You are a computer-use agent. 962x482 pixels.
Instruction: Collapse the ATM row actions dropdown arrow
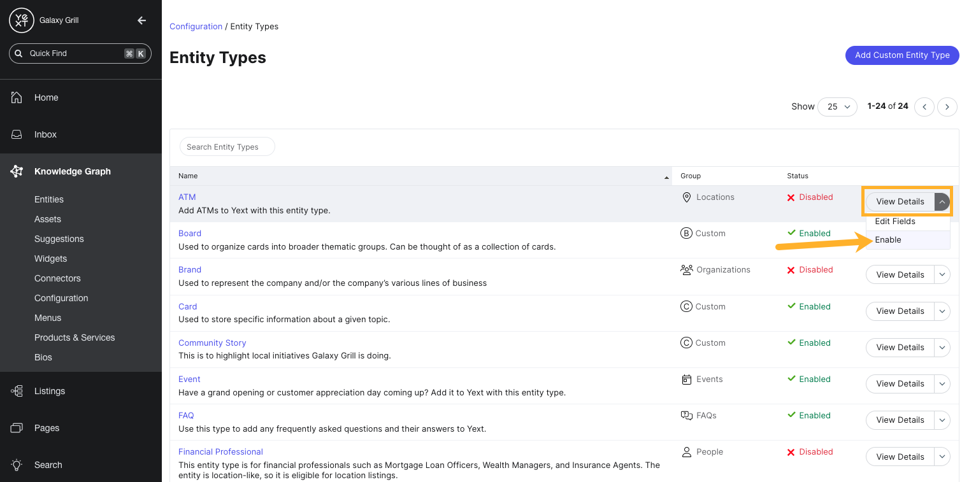pos(942,202)
